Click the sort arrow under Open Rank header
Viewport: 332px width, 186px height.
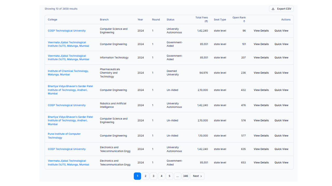[x=244, y=21]
